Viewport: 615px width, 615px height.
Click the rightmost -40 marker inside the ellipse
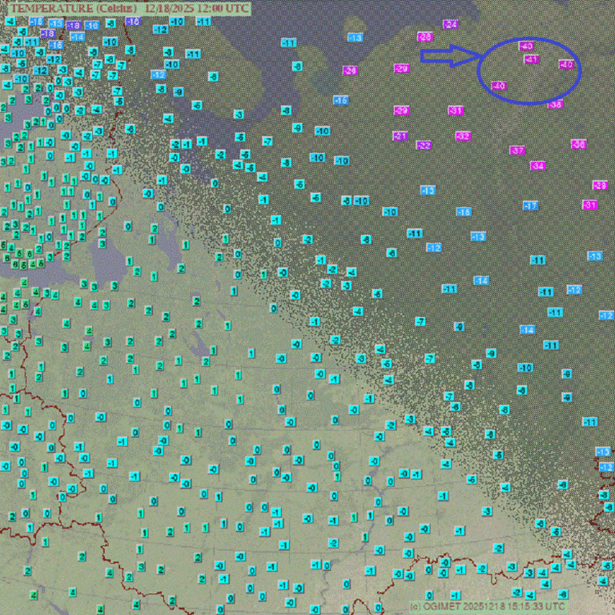(x=566, y=63)
